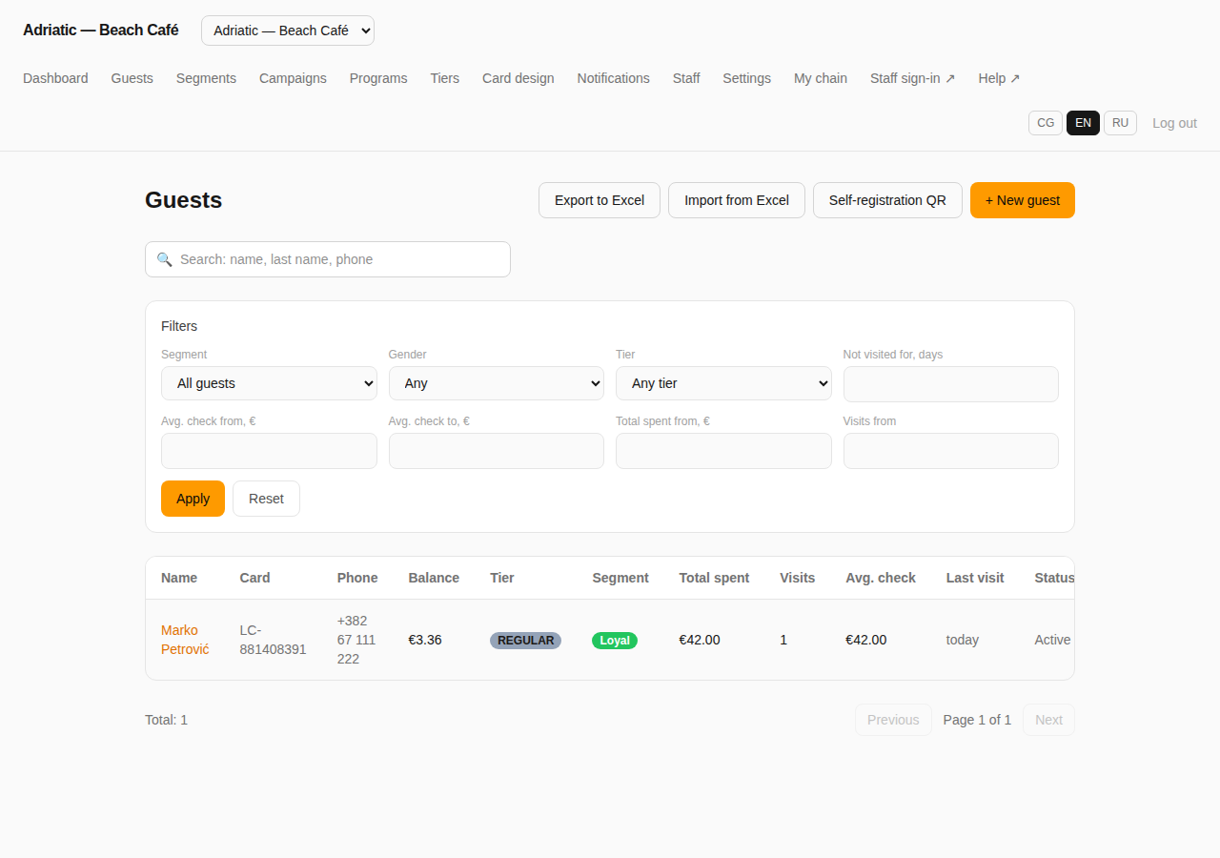
Task: Focus the Avg. check from field
Action: point(269,451)
